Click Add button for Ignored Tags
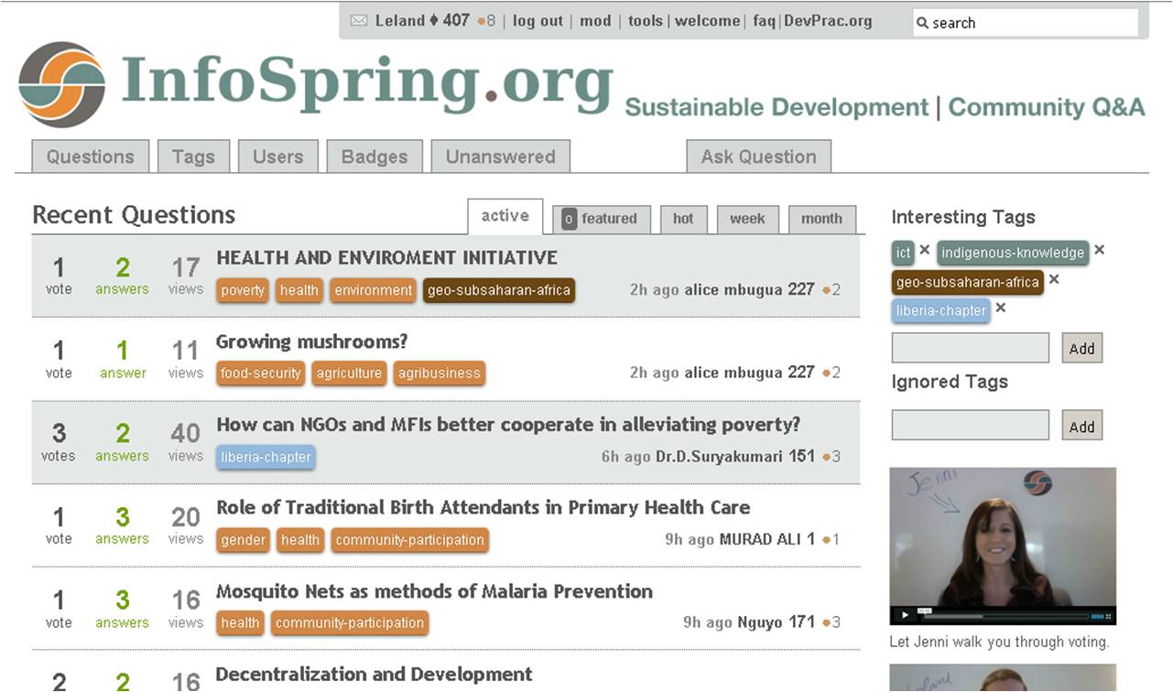 [x=1082, y=426]
